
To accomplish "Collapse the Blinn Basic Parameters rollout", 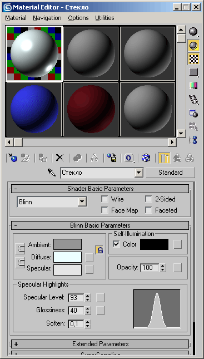I will pos(100,225).
